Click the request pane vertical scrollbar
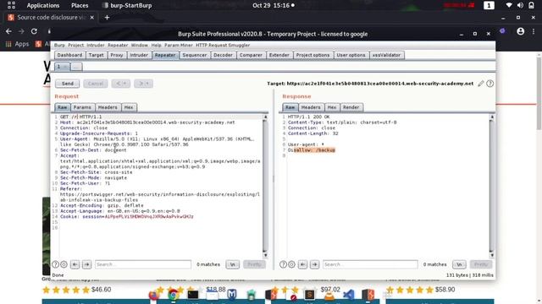Screen dimensions: 542x304 (265, 186)
